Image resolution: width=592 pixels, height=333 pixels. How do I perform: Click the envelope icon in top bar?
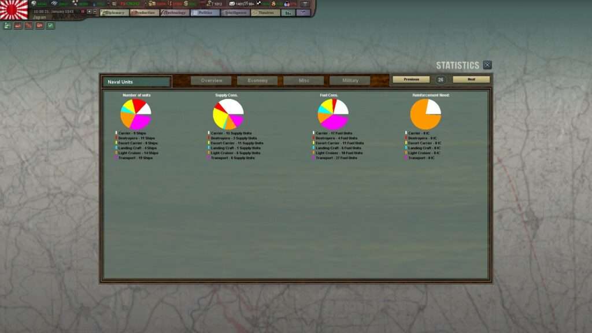pyautogui.click(x=232, y=3)
